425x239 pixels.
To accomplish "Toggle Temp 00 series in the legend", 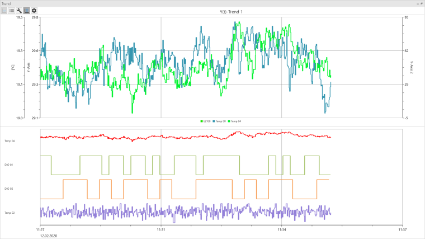I will click(219, 121).
